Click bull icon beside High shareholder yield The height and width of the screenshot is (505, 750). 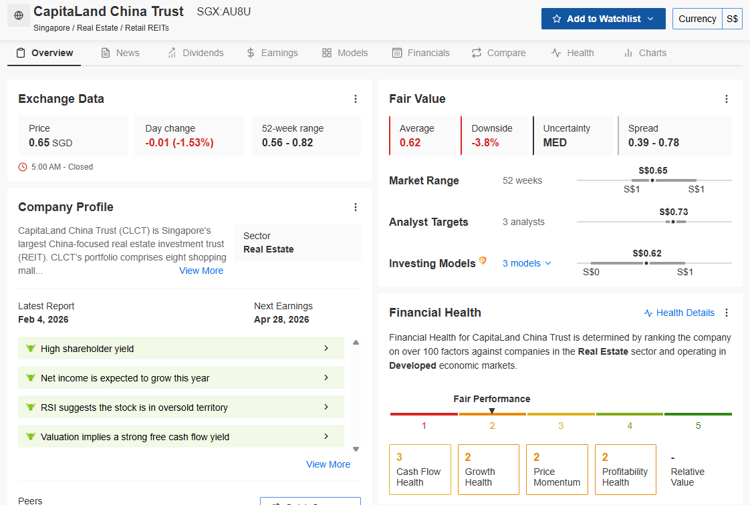pyautogui.click(x=31, y=348)
